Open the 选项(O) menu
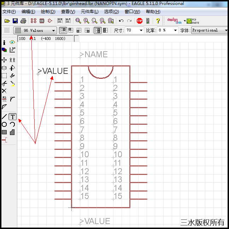 112,12
